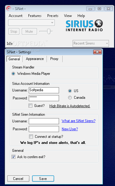Click the Cancel button
The width and height of the screenshot is (115, 186).
[18, 179]
